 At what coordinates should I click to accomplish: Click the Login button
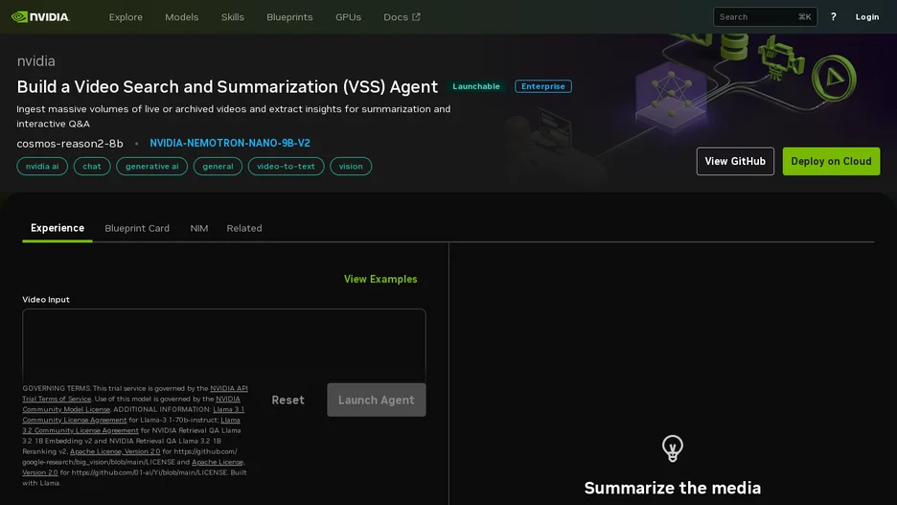click(866, 16)
